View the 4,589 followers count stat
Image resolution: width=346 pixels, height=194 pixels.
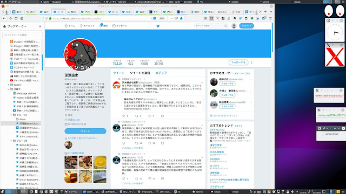click(144, 63)
